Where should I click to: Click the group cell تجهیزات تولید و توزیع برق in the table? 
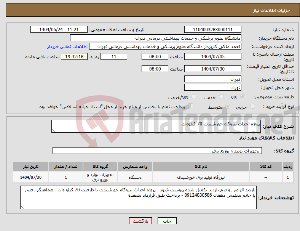point(100,177)
